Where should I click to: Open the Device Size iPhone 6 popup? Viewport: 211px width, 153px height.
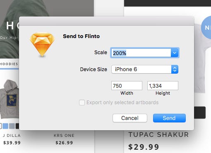point(145,69)
